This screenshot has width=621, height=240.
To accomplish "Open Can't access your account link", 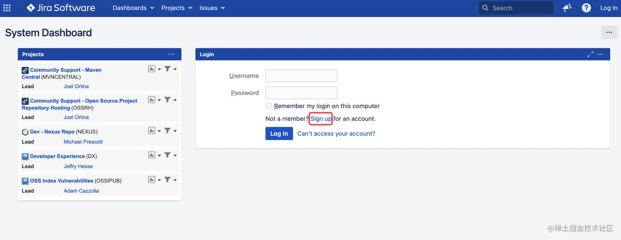I will tap(336, 134).
